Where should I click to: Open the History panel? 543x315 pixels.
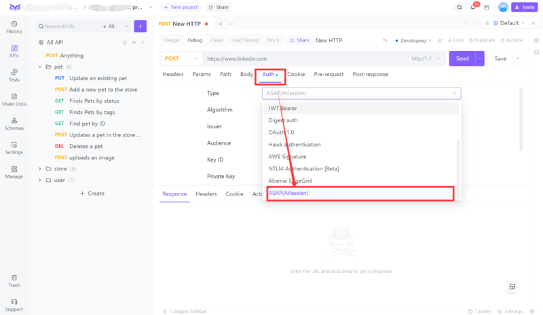14,27
